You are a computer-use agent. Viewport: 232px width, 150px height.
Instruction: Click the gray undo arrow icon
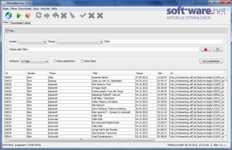[x=56, y=16]
